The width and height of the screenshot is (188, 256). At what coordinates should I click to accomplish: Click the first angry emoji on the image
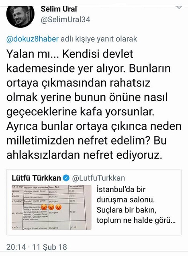(x=44, y=207)
